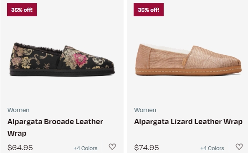Show +4 Colors for the Brocade shoe
The width and height of the screenshot is (248, 153).
pyautogui.click(x=86, y=148)
